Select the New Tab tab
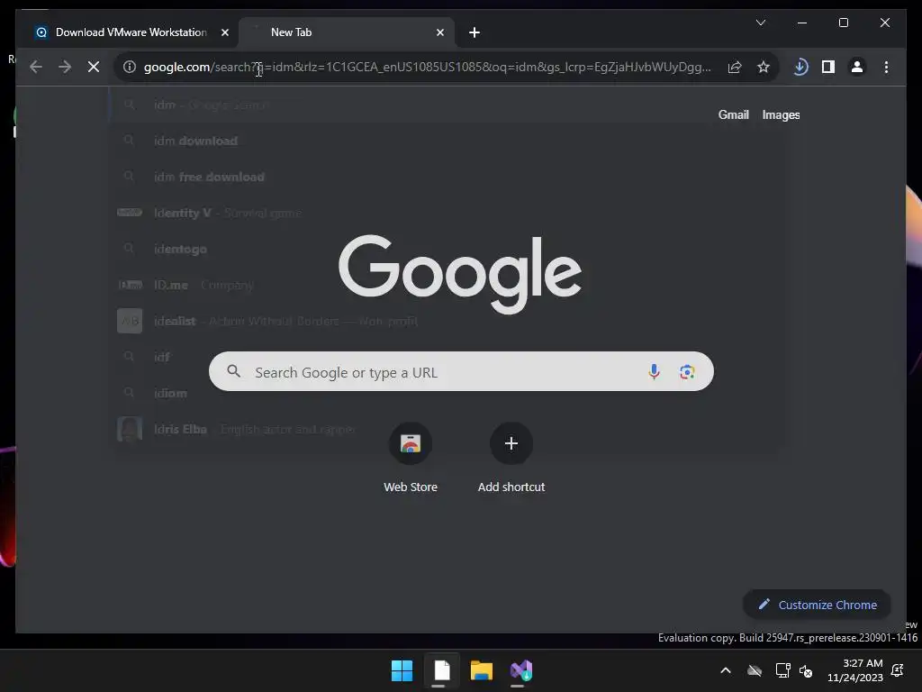922x692 pixels. pos(347,32)
